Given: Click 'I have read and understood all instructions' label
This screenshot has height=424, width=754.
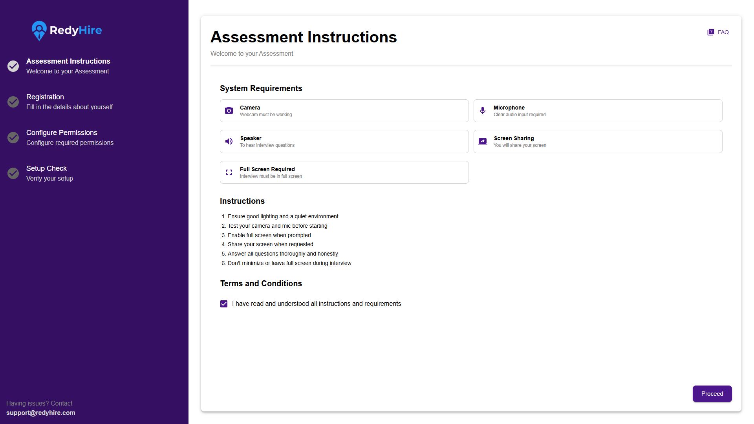Looking at the screenshot, I should tap(317, 304).
